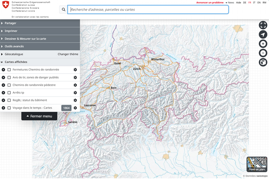Image resolution: width=269 pixels, height=179 pixels.
Task: Activate the geolocation arrow button
Action: point(263,35)
